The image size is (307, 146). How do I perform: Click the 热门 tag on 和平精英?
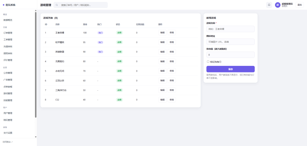pyautogui.click(x=100, y=42)
